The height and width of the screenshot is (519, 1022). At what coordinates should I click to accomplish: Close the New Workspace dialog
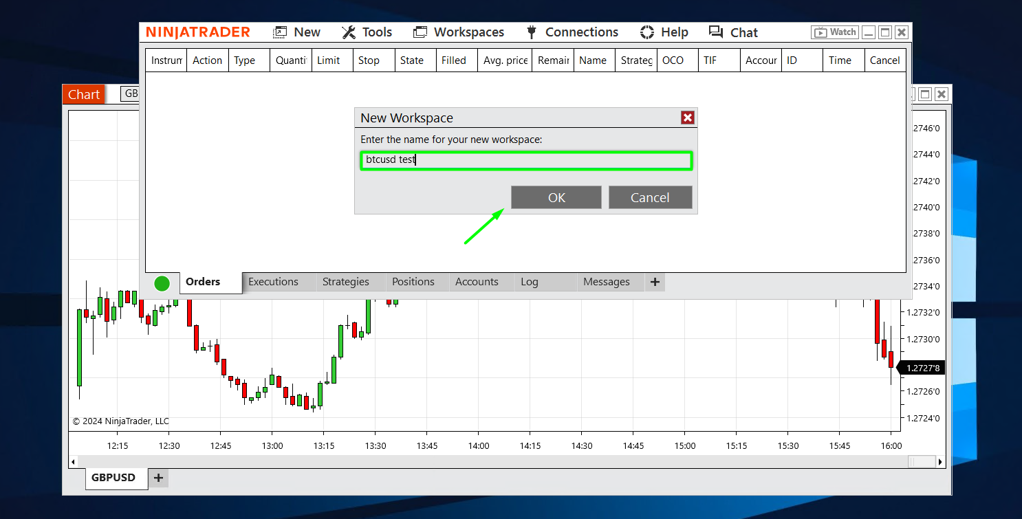[687, 118]
